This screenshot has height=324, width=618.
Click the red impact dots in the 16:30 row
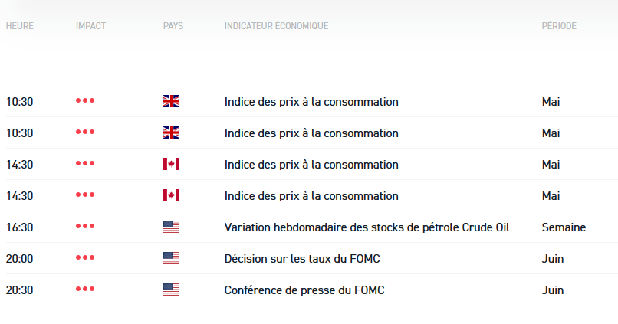pos(85,227)
